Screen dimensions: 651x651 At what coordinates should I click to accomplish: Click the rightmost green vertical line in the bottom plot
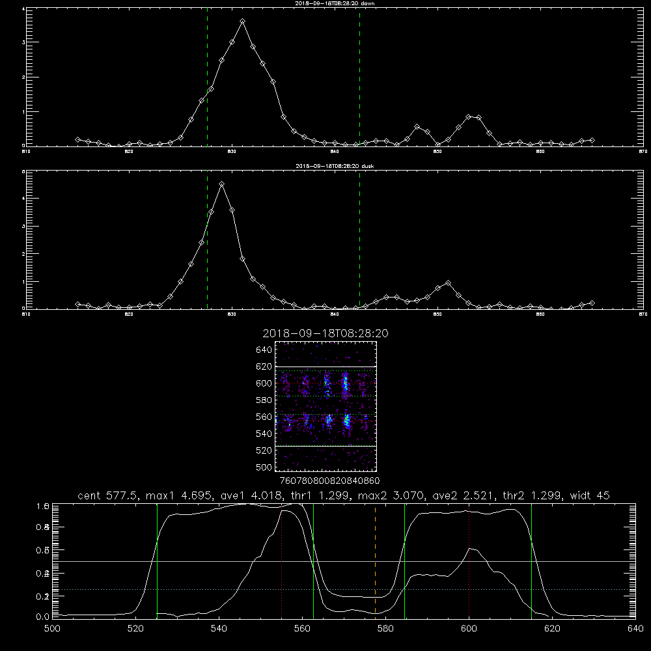531,560
